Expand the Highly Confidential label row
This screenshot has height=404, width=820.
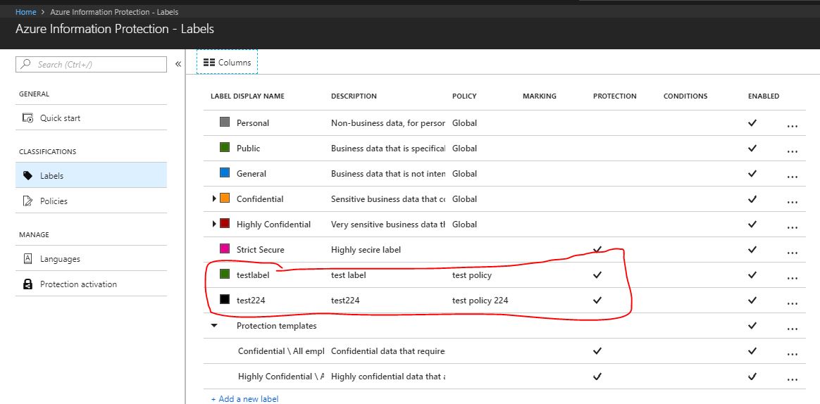tap(214, 224)
